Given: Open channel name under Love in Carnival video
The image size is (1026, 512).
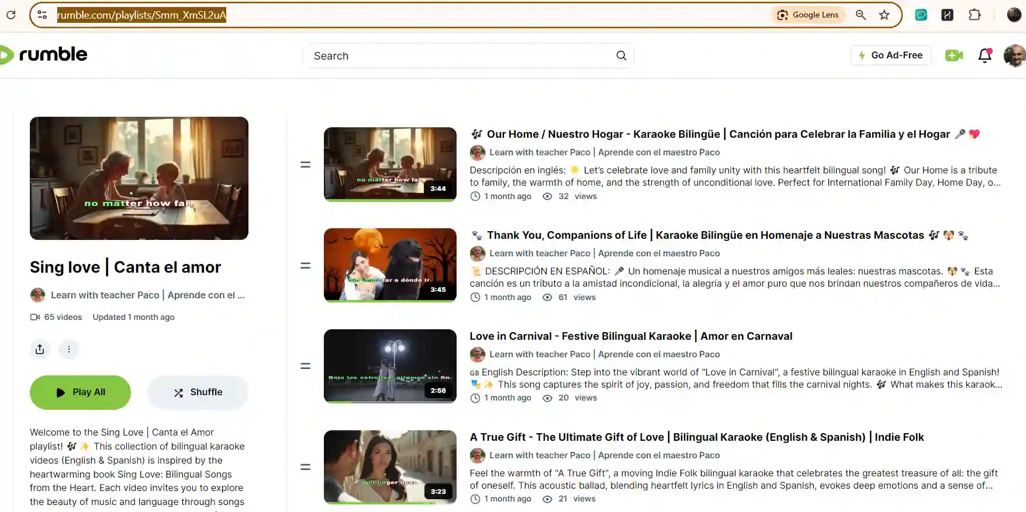Looking at the screenshot, I should tap(604, 354).
